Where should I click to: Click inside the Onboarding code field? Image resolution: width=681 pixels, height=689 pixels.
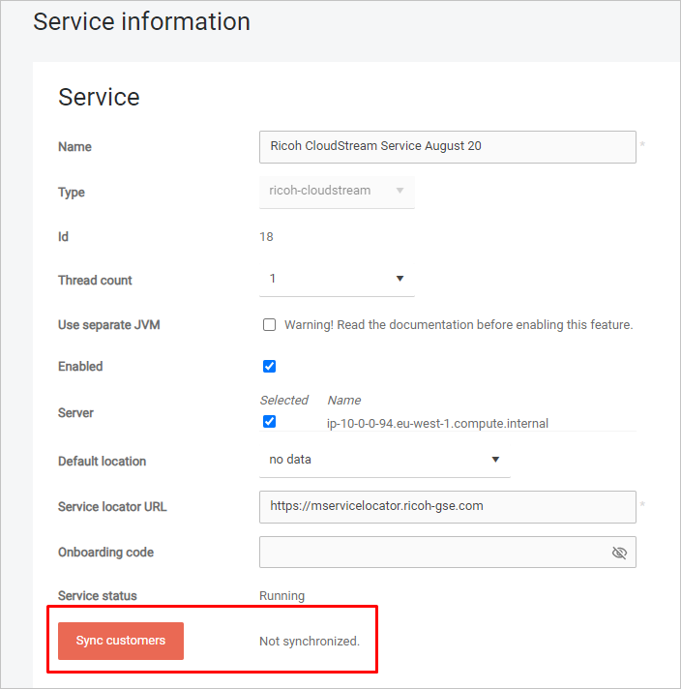430,553
